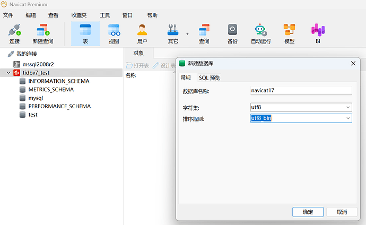Open the 编辑 (Edit) menu
The width and height of the screenshot is (366, 225).
tap(31, 15)
